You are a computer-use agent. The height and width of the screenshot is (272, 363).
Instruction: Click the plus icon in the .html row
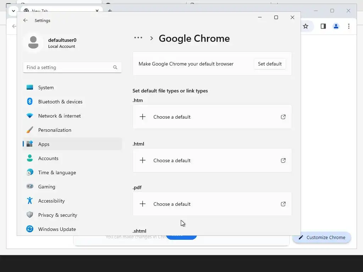tap(143, 160)
